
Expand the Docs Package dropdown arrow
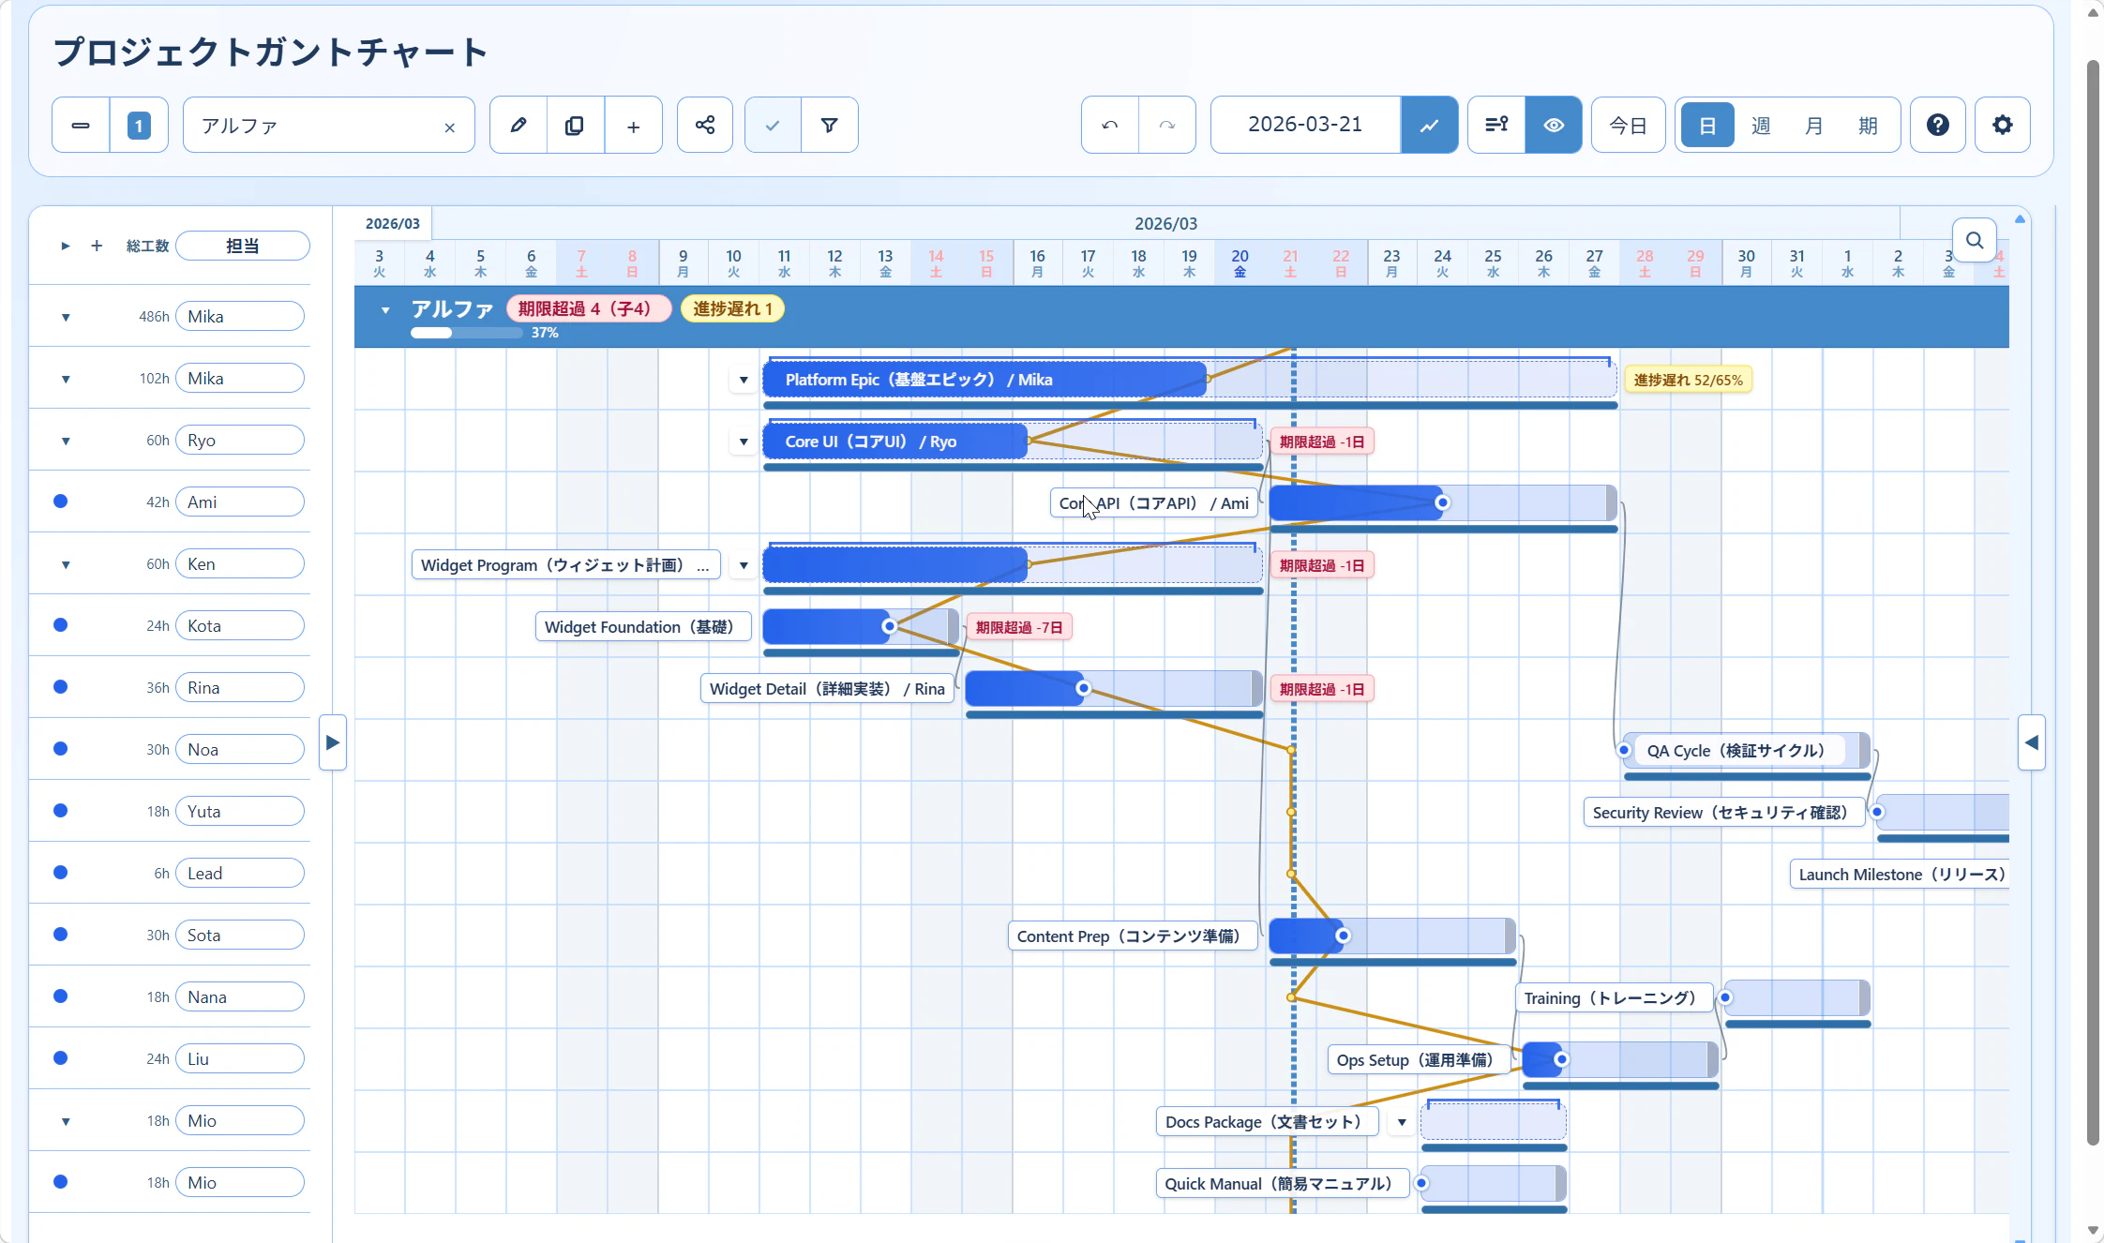[x=1402, y=1122]
